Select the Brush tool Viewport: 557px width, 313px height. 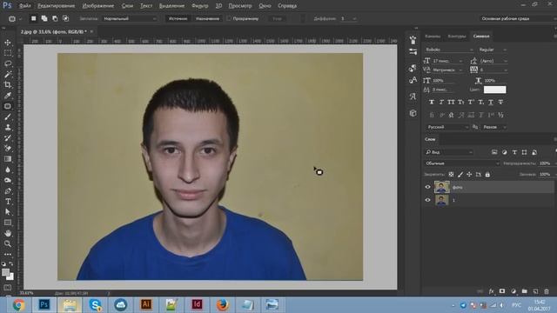coord(8,117)
